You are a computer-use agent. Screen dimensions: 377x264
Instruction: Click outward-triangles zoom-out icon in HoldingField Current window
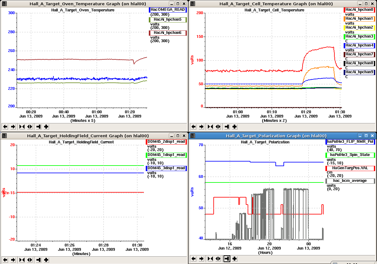(30, 260)
